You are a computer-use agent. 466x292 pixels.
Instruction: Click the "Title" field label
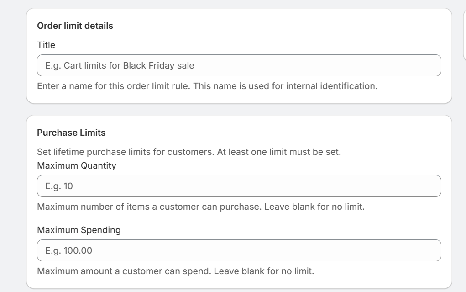(x=46, y=45)
